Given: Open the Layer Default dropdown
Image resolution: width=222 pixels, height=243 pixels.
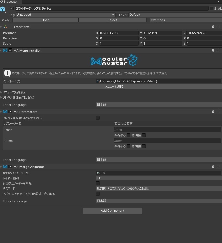Looking at the screenshot, I should pos(175,15).
